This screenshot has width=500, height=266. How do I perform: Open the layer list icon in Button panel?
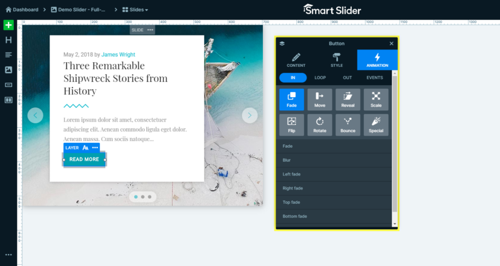tap(282, 43)
